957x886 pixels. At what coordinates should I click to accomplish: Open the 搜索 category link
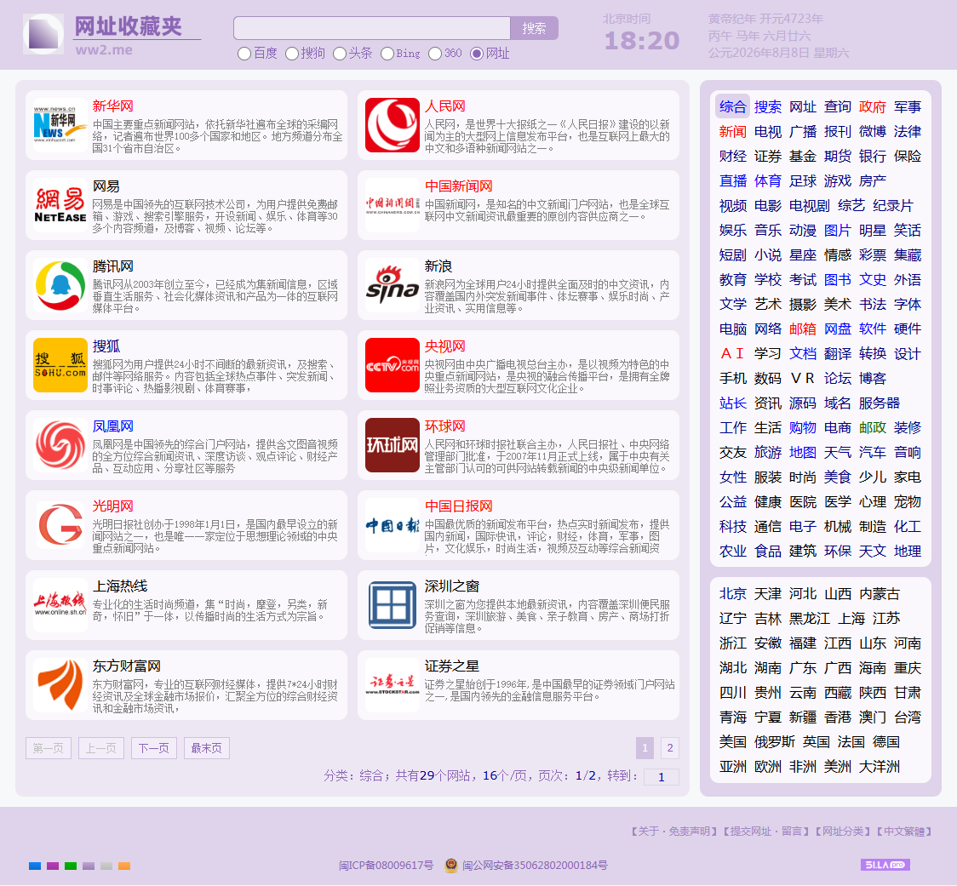(767, 106)
